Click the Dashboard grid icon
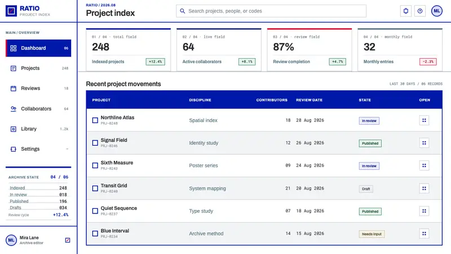 13,48
